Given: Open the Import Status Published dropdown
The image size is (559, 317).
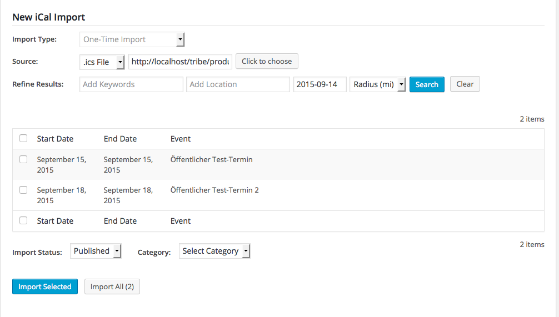Looking at the screenshot, I should click(x=96, y=251).
